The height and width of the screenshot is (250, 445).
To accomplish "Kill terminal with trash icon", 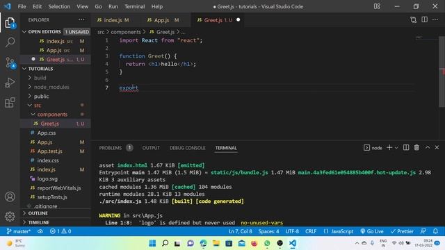I will tap(416, 147).
